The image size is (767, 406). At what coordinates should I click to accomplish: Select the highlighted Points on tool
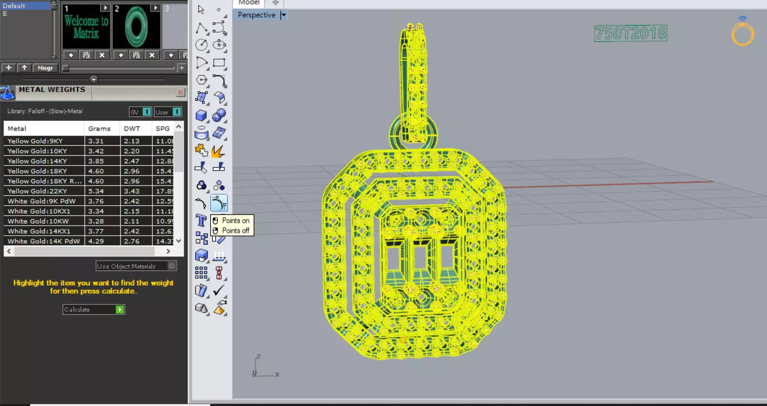tap(219, 203)
